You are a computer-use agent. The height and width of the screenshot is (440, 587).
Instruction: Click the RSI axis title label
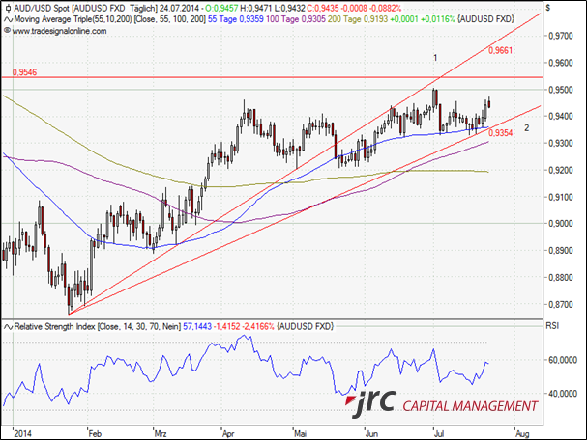pos(553,327)
